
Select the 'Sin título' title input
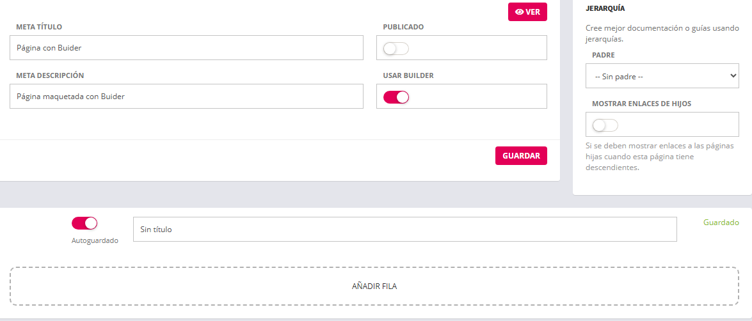(404, 230)
